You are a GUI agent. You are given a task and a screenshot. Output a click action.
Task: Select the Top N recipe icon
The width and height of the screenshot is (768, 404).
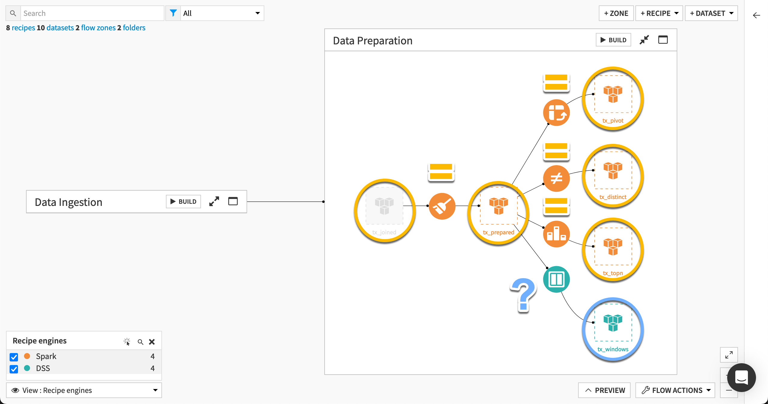click(556, 234)
